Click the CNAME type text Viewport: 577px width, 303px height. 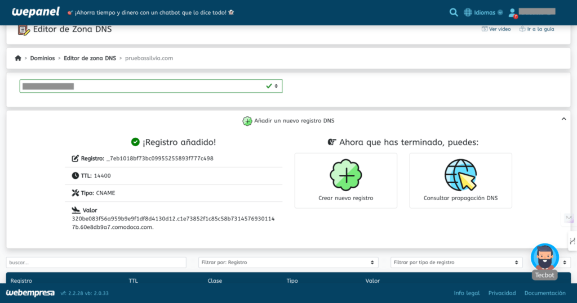(105, 193)
